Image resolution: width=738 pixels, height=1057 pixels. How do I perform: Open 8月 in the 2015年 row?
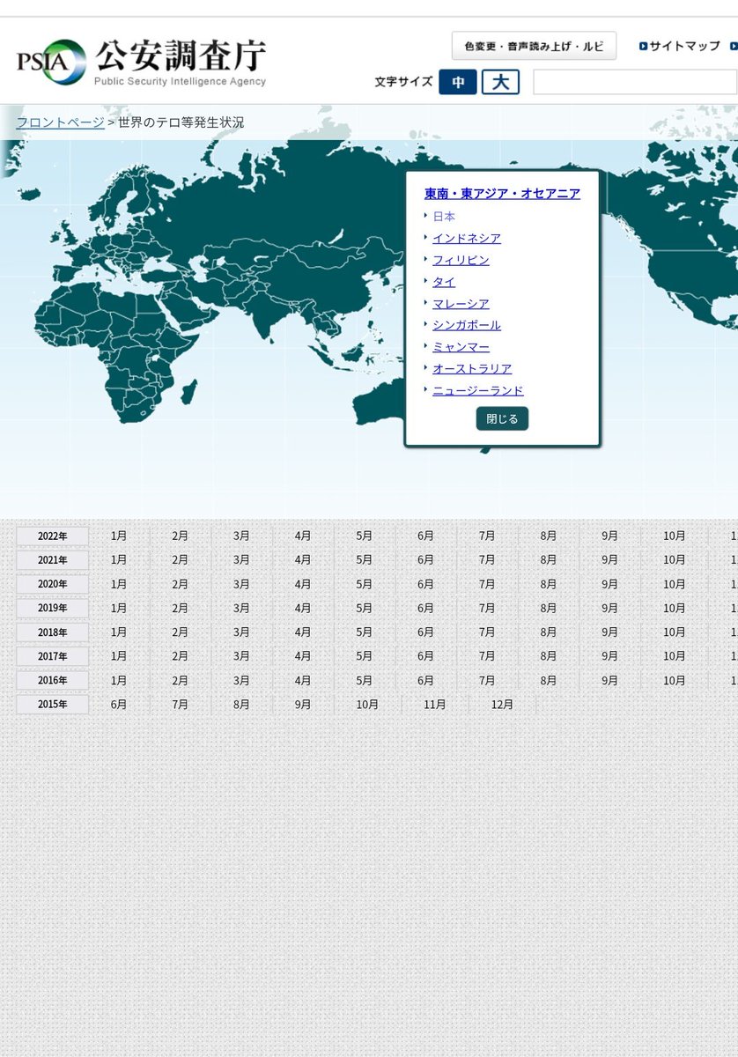tap(242, 705)
